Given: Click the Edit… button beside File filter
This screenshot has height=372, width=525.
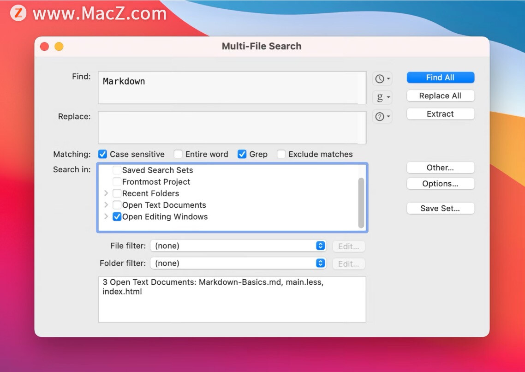Looking at the screenshot, I should 349,246.
